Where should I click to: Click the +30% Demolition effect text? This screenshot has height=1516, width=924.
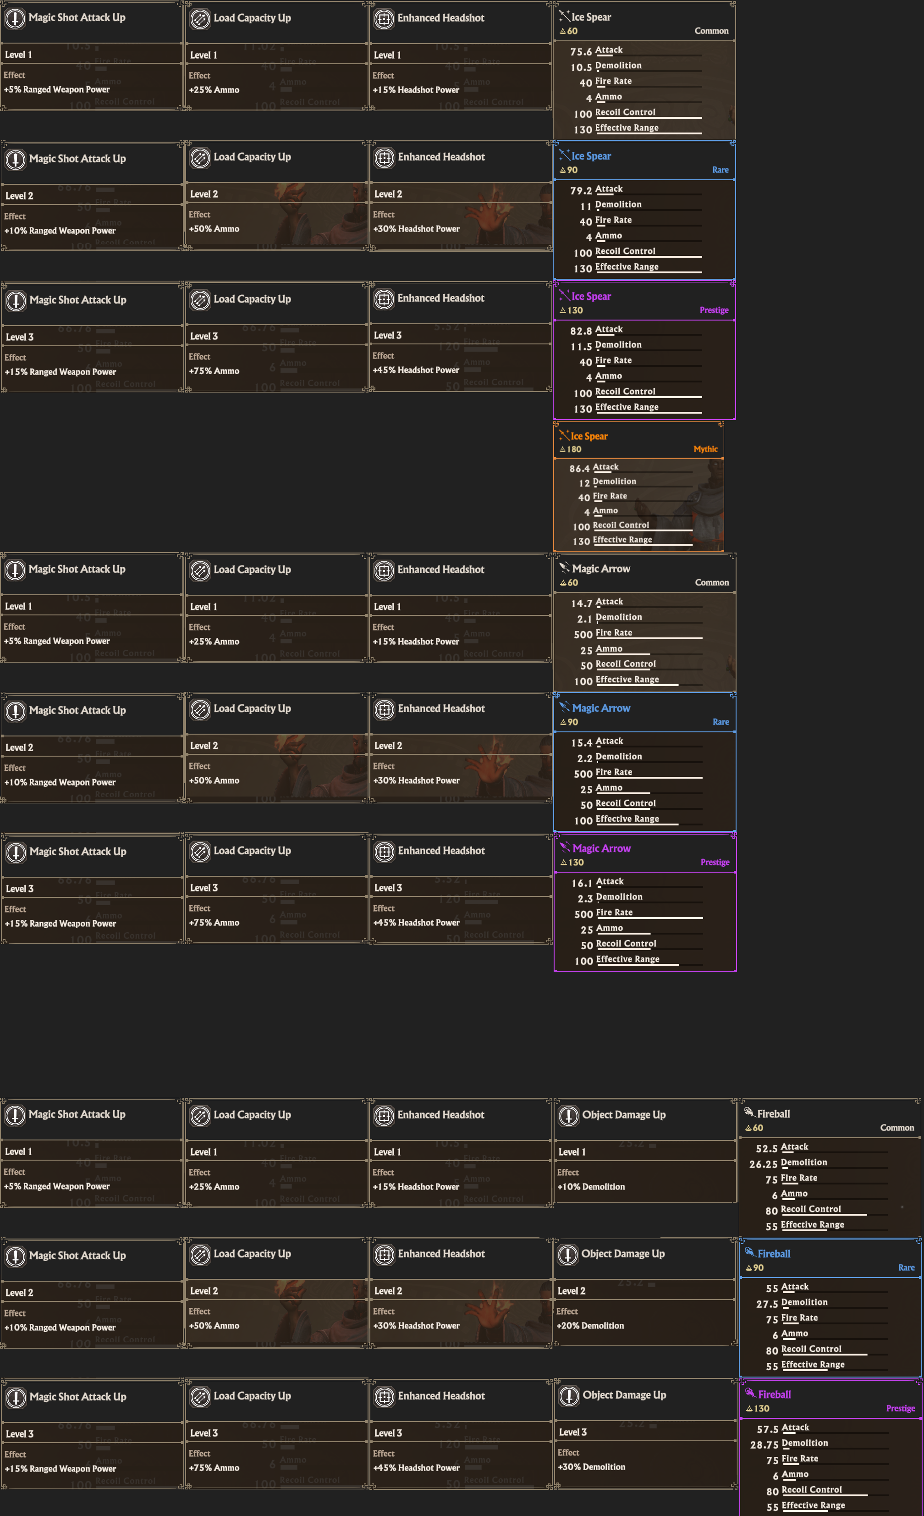click(591, 1467)
